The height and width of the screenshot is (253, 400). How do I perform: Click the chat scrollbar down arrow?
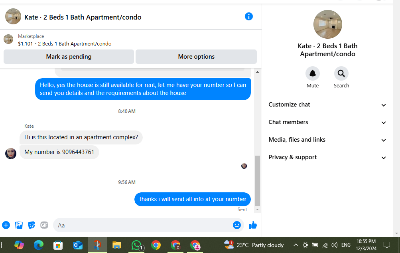click(x=257, y=210)
